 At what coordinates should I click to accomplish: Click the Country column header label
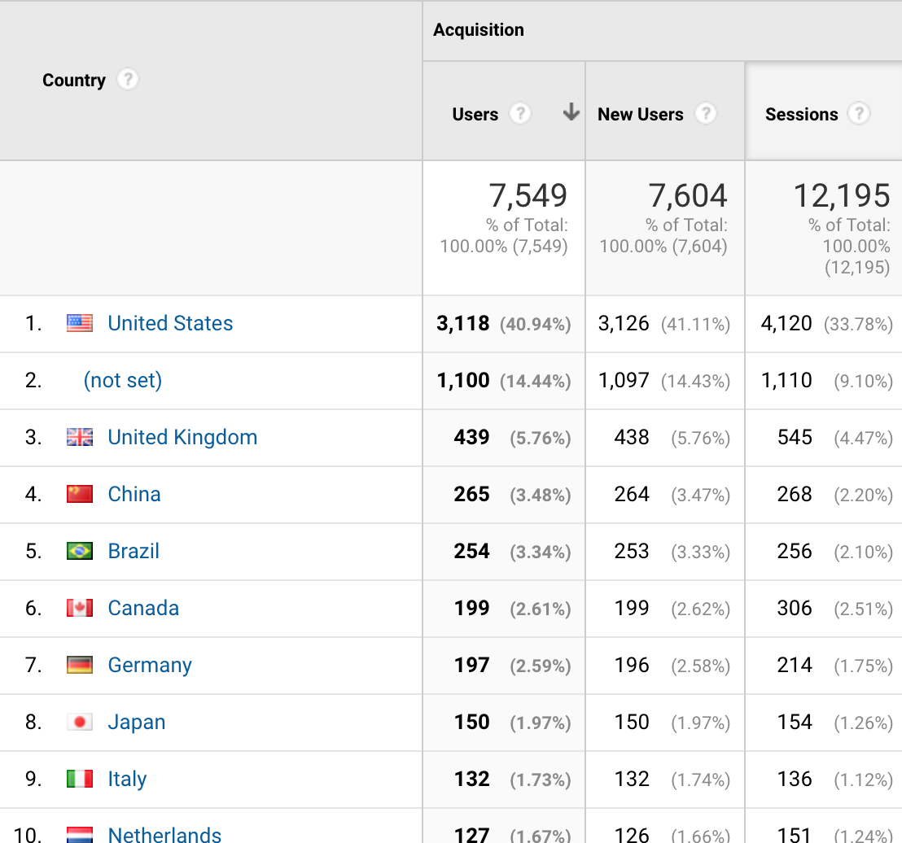[x=74, y=80]
